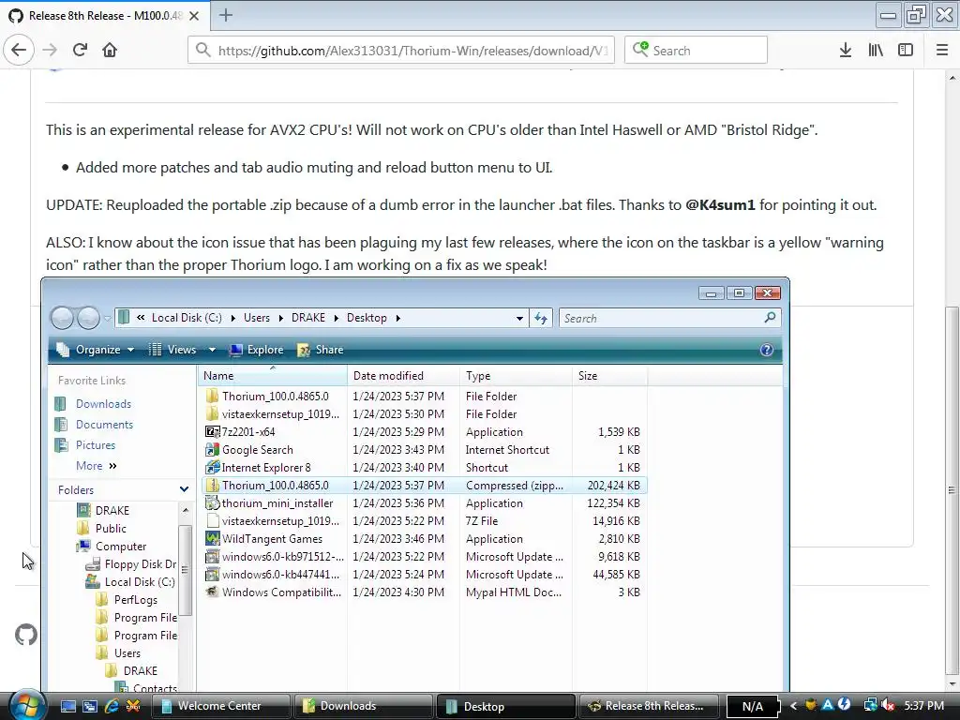Open Pictures favorite link
The width and height of the screenshot is (960, 720).
pyautogui.click(x=96, y=445)
